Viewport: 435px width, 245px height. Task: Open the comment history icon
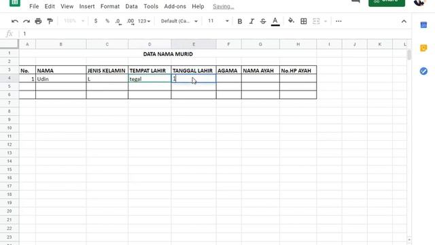(x=355, y=1)
